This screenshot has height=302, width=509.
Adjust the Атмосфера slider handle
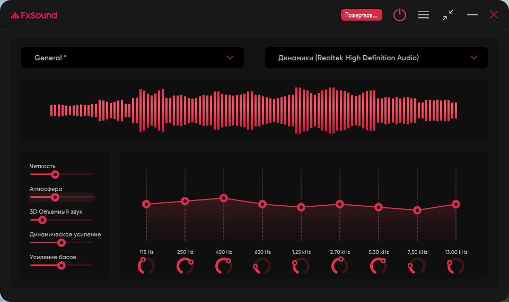coord(55,197)
